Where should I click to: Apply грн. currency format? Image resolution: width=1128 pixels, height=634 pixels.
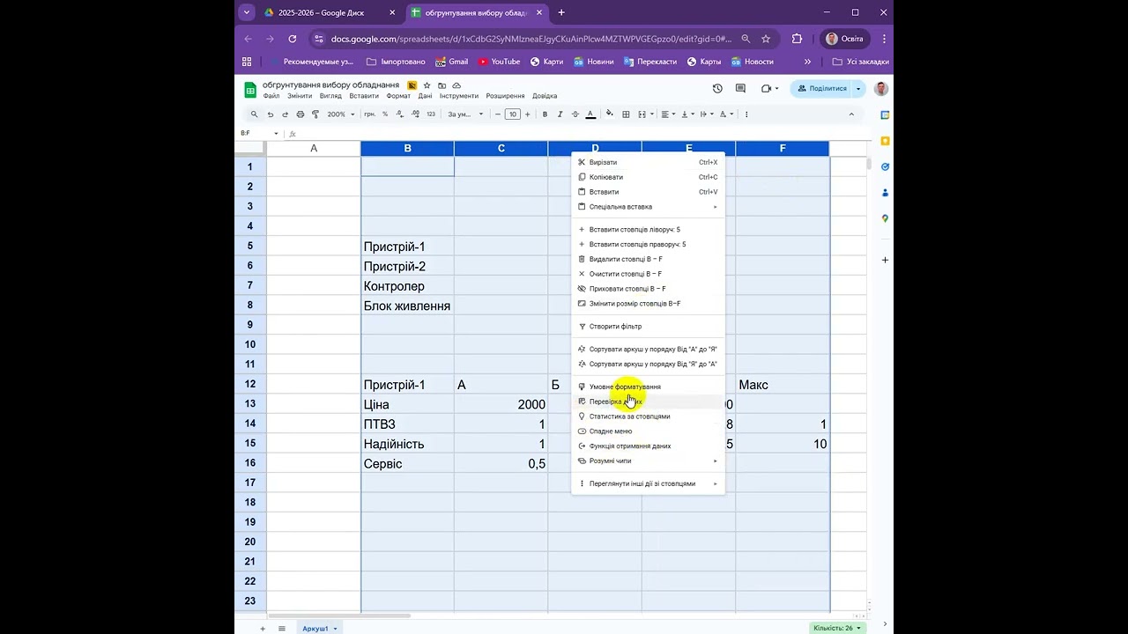(x=369, y=114)
